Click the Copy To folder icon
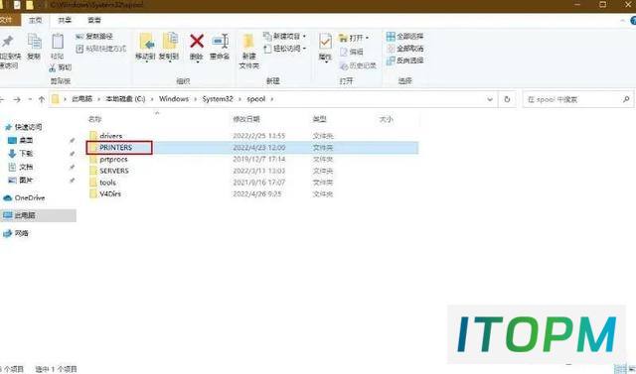636x374 pixels. 170,42
